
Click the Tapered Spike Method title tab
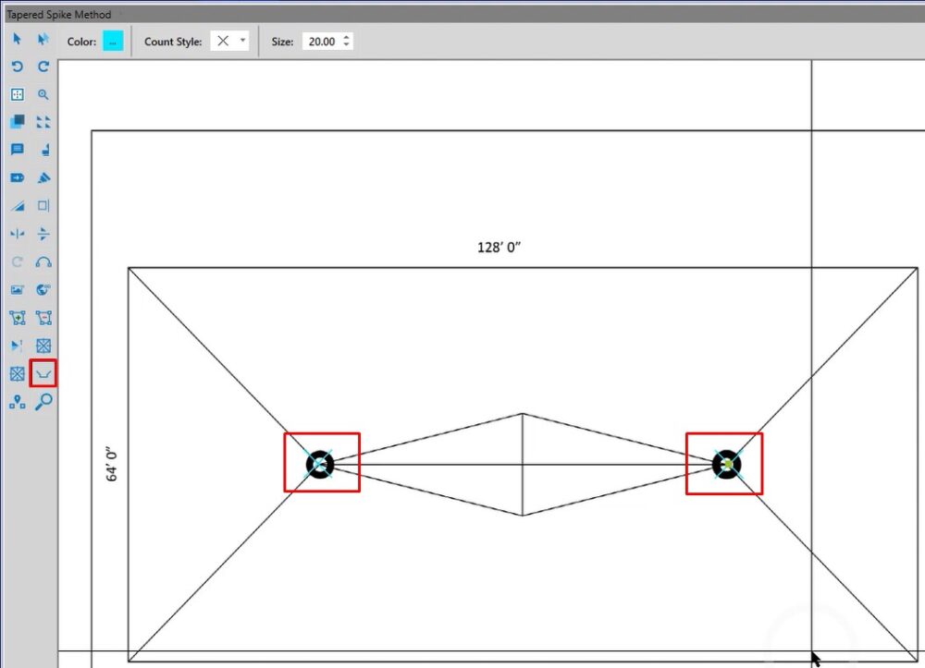[60, 14]
